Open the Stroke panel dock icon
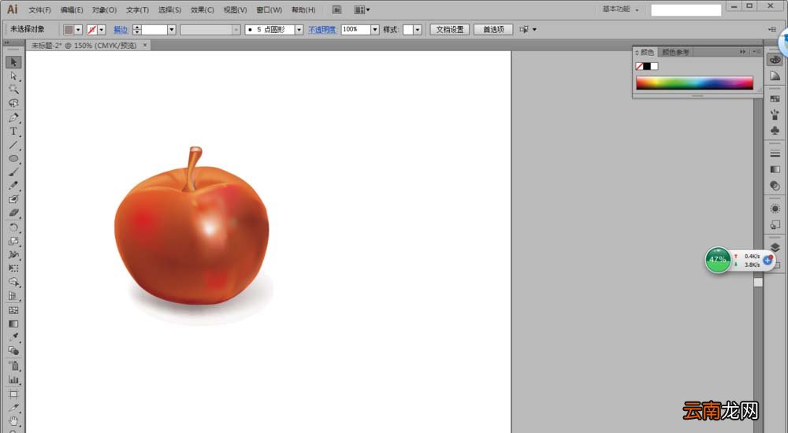 (x=775, y=154)
